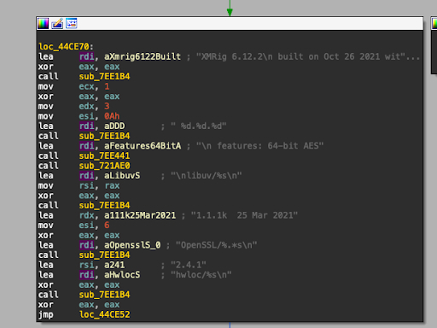
Task: Click the a111k25Mar2021 operand
Action: click(x=140, y=215)
